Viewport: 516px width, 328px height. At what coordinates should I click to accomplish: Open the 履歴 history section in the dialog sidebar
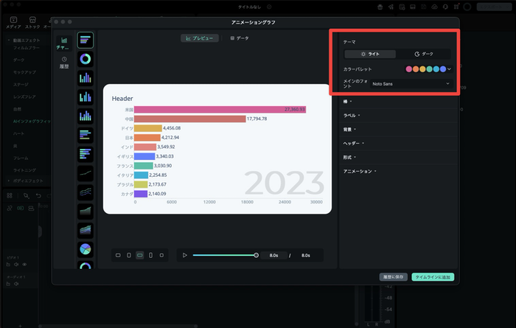(64, 63)
